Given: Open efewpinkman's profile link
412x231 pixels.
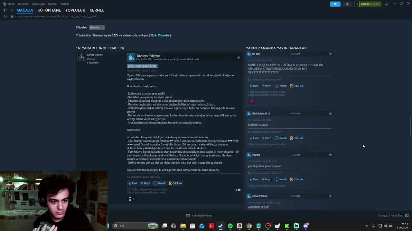Looking at the screenshot, I should (x=260, y=196).
